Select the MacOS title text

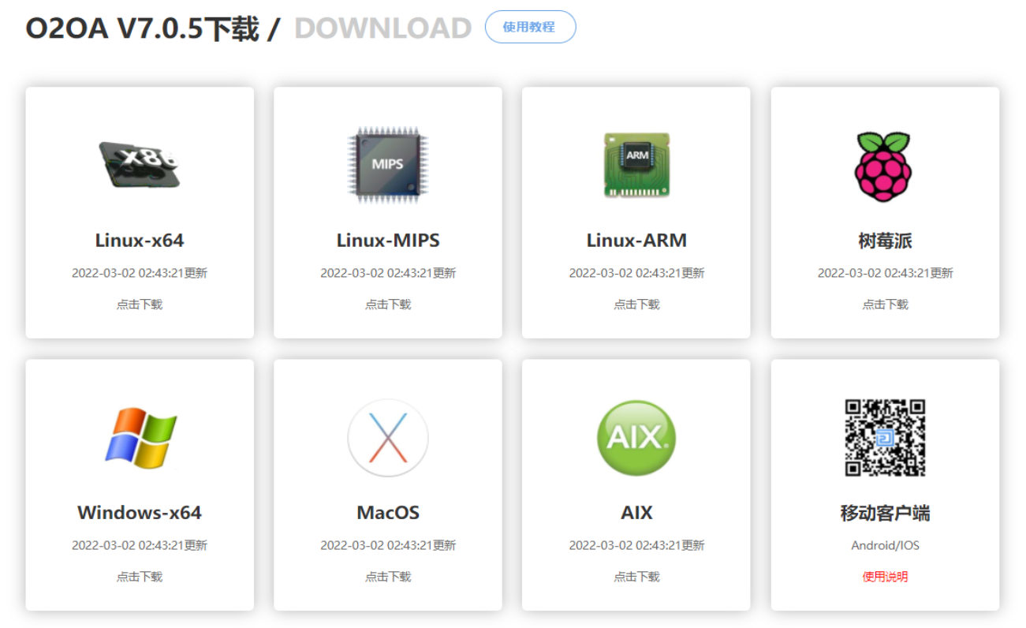tap(388, 512)
